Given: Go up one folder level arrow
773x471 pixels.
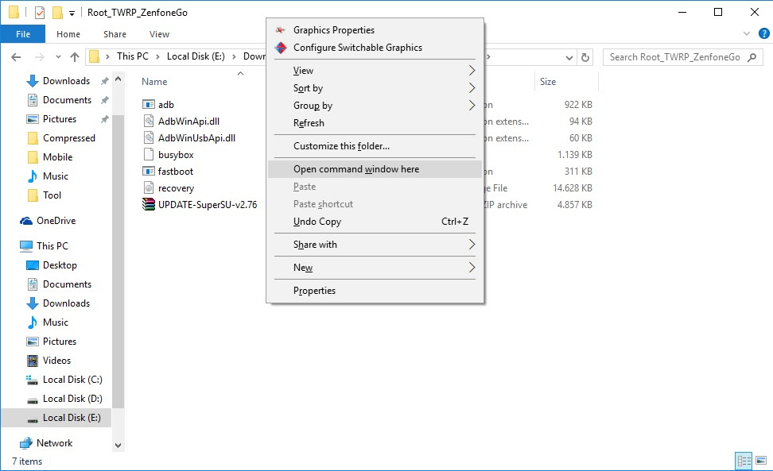Looking at the screenshot, I should [x=75, y=57].
